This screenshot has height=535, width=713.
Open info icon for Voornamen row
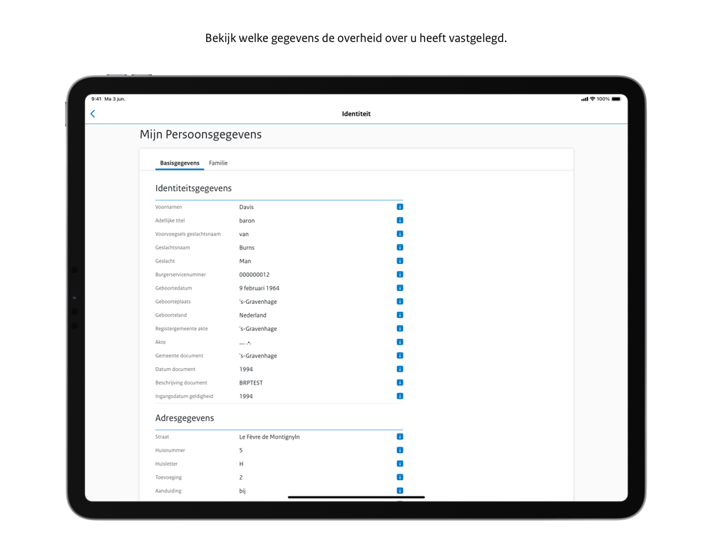tap(400, 207)
